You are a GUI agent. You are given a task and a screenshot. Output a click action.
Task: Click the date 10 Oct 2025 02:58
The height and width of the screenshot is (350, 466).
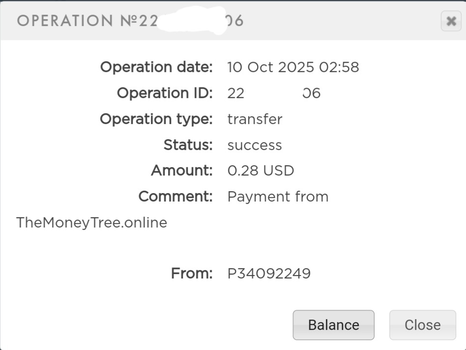(293, 67)
